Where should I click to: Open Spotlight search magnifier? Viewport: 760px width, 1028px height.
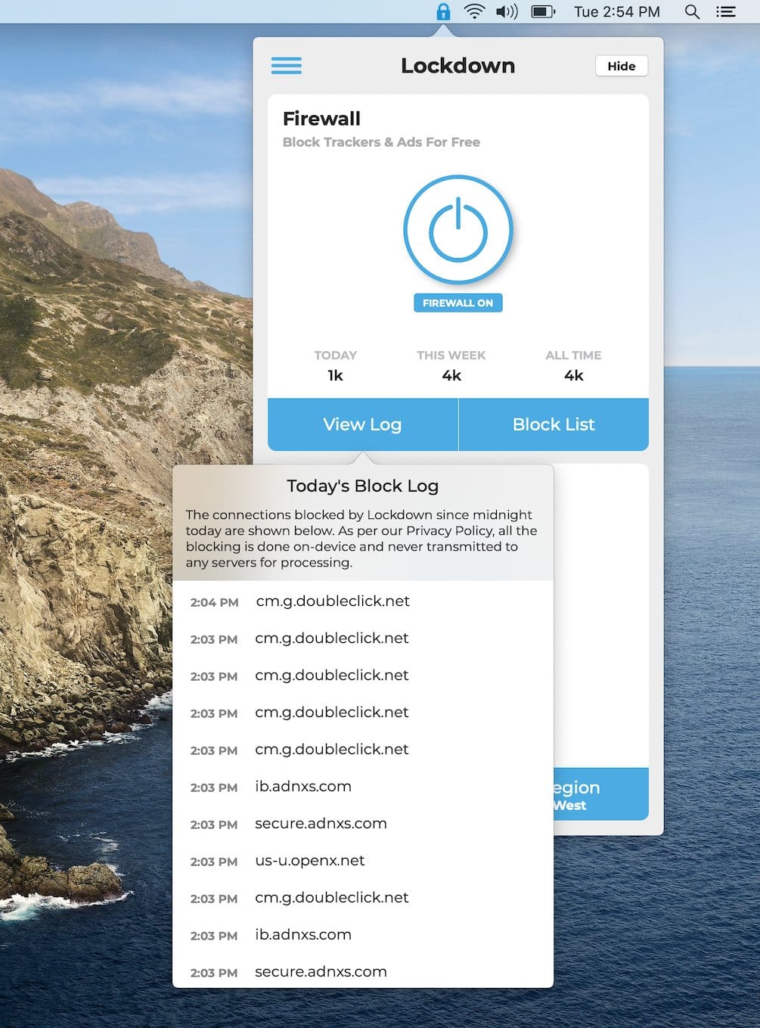692,11
